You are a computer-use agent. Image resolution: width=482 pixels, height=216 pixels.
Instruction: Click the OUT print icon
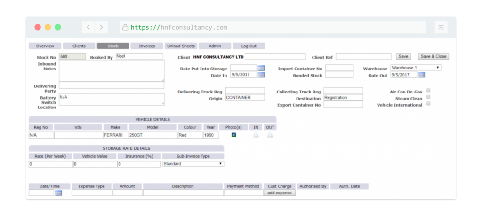tap(270, 135)
